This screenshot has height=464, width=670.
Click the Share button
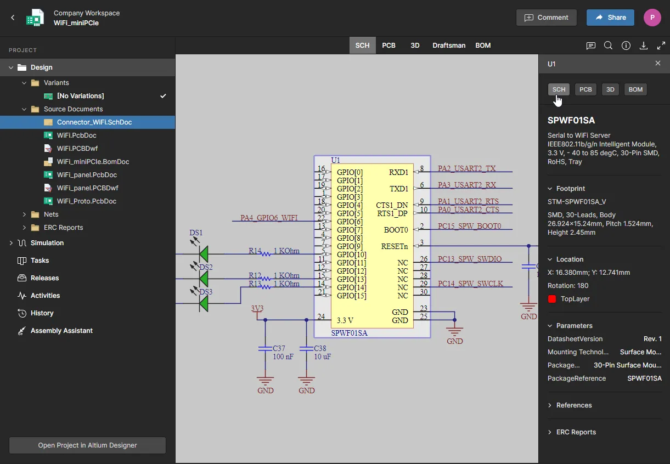pos(610,18)
